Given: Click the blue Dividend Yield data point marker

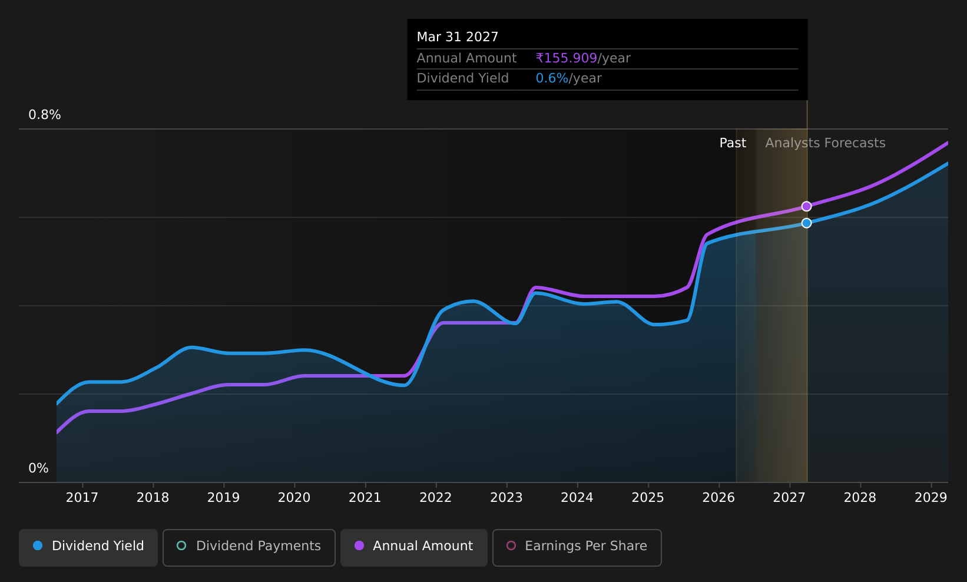Looking at the screenshot, I should pyautogui.click(x=806, y=223).
